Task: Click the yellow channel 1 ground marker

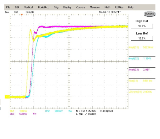Action: point(7,97)
